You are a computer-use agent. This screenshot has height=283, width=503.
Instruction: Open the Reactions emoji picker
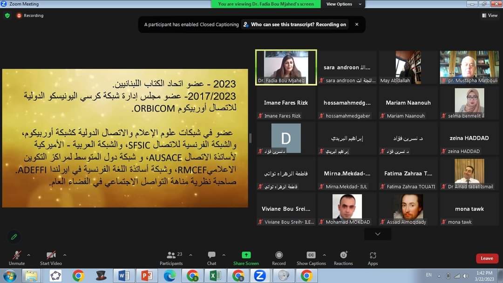point(343,255)
